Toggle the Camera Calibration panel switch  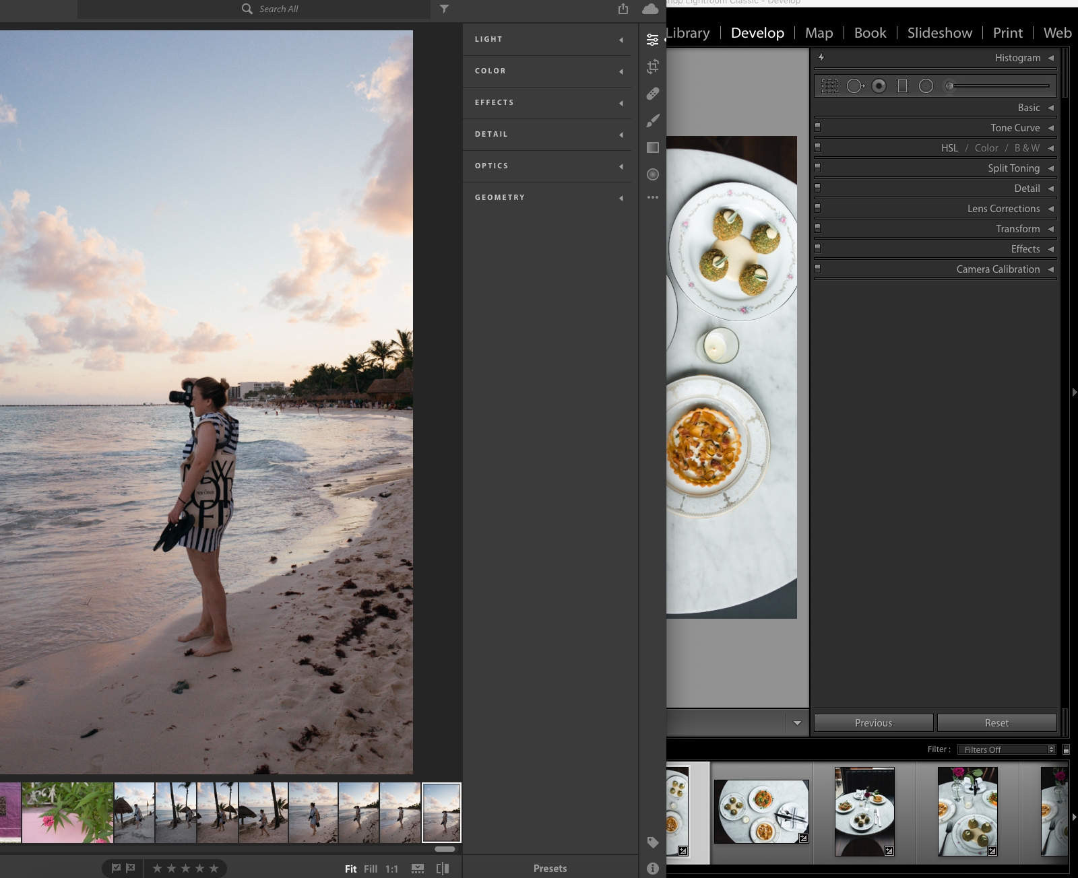click(x=818, y=269)
